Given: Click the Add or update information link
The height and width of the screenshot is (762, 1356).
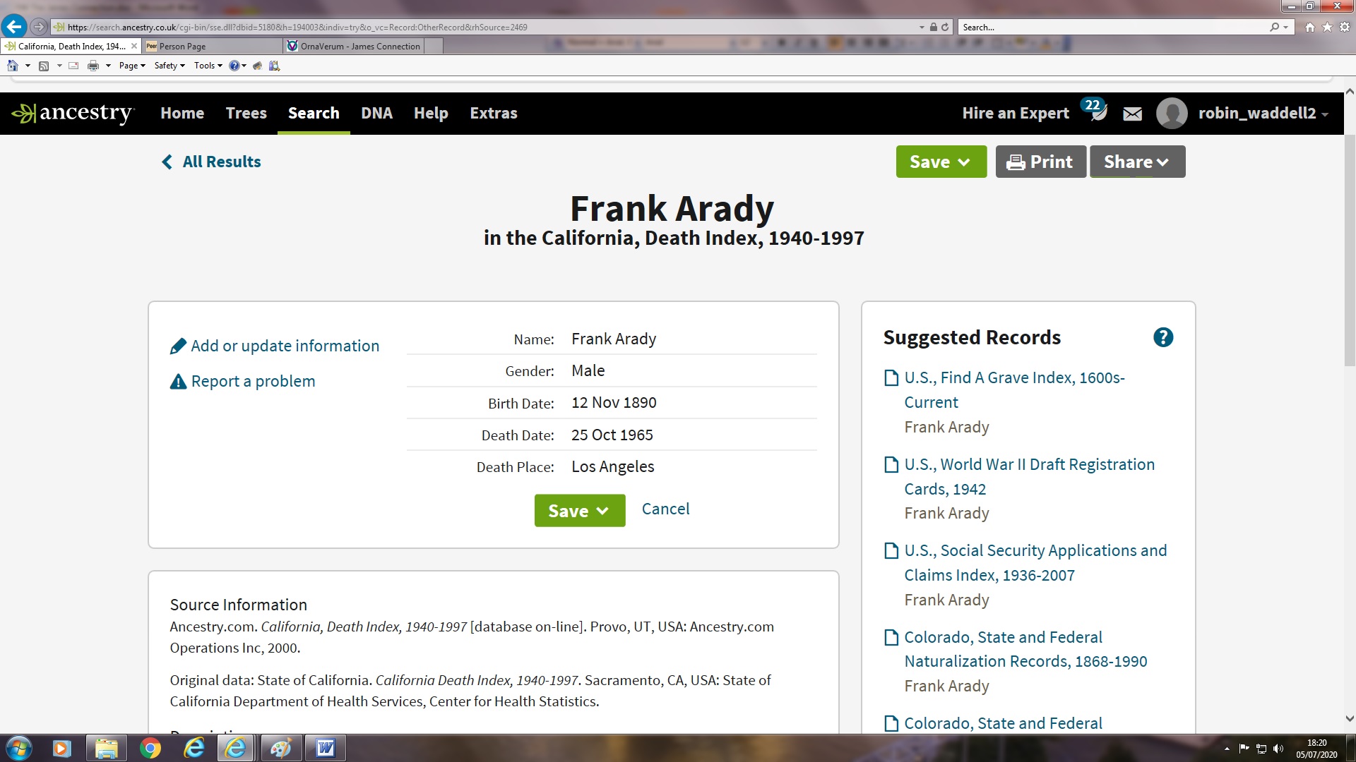Looking at the screenshot, I should pyautogui.click(x=284, y=346).
